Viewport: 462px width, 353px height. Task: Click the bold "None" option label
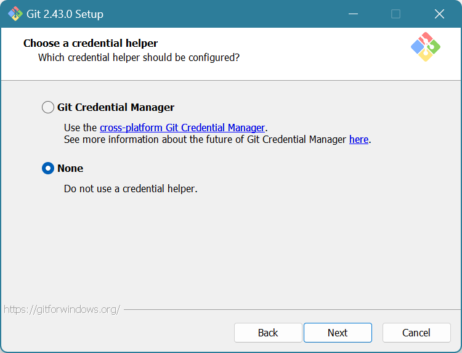[70, 168]
